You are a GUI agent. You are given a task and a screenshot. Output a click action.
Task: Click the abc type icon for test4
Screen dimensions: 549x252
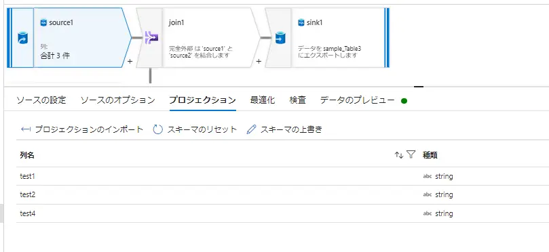[x=427, y=213]
